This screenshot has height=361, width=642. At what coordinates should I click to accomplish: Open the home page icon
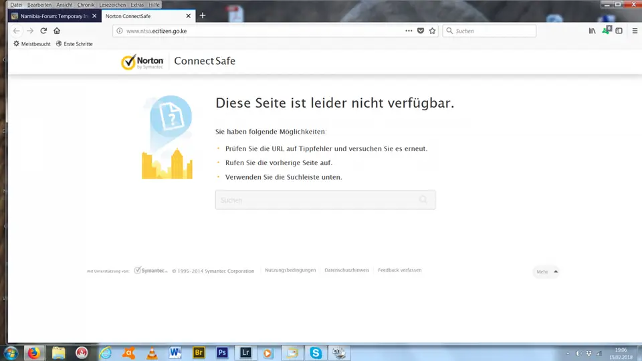click(57, 31)
